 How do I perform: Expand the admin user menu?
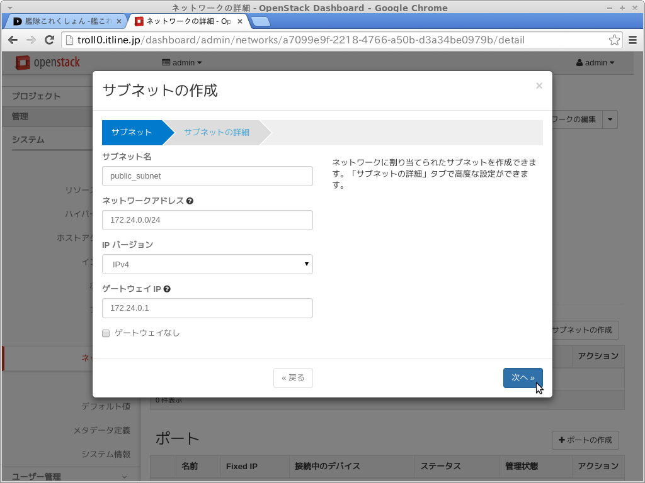(595, 63)
